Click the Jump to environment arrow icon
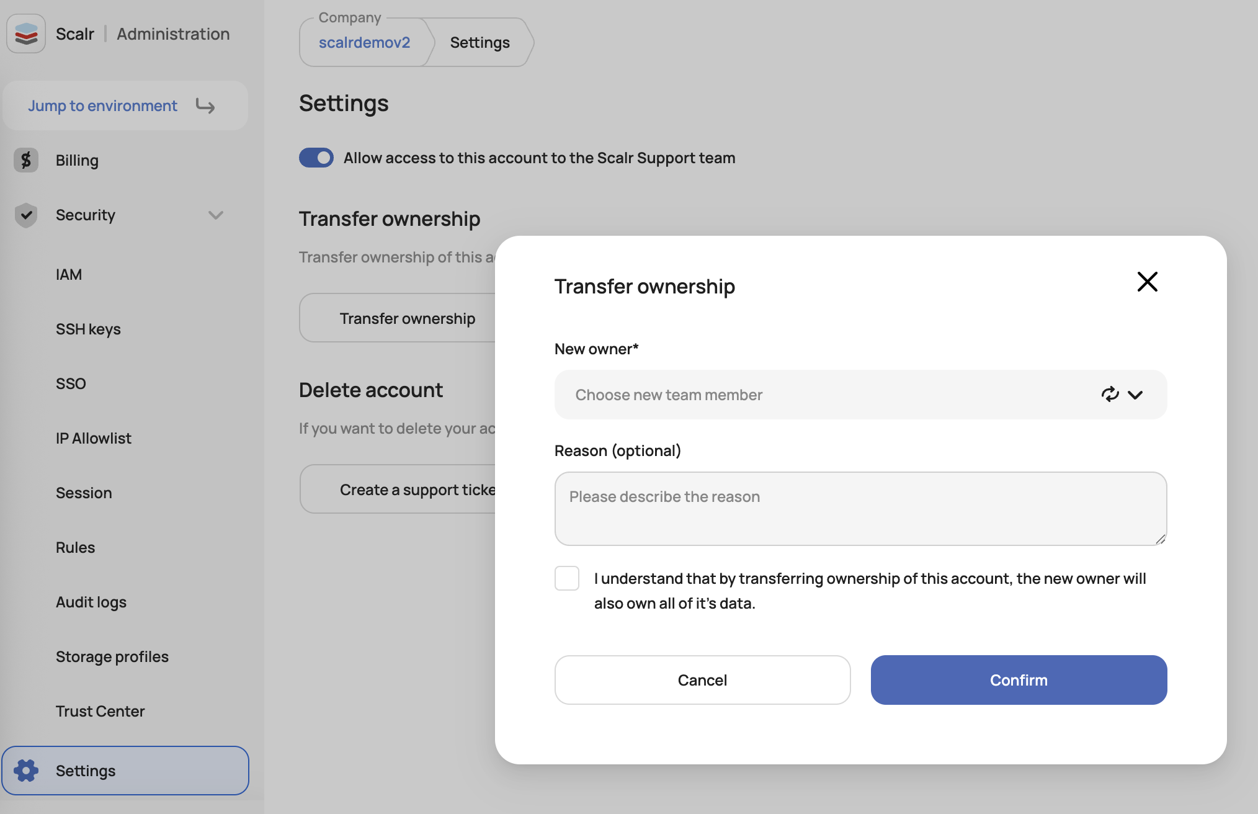 coord(205,106)
